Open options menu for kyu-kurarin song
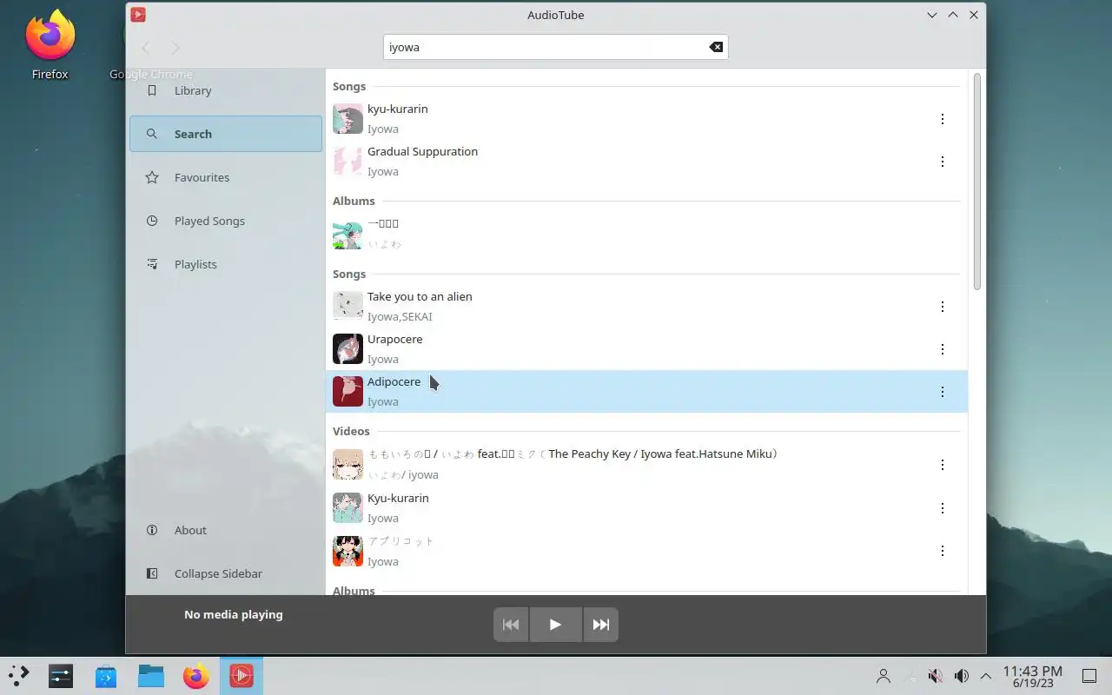The width and height of the screenshot is (1112, 695). point(943,119)
